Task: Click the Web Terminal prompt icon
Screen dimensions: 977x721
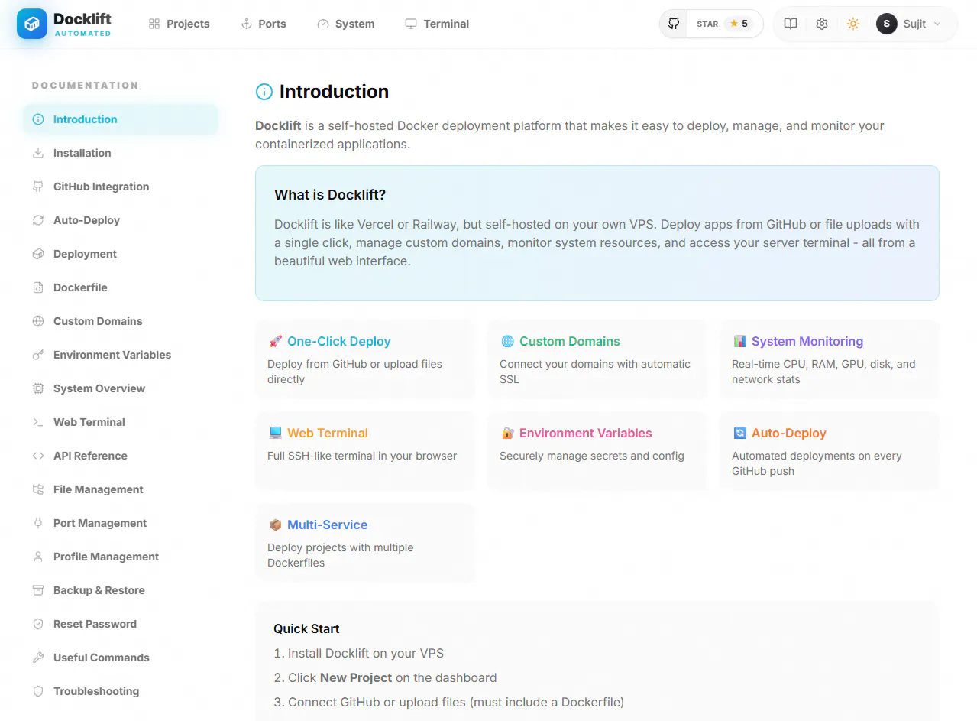Action: [38, 422]
